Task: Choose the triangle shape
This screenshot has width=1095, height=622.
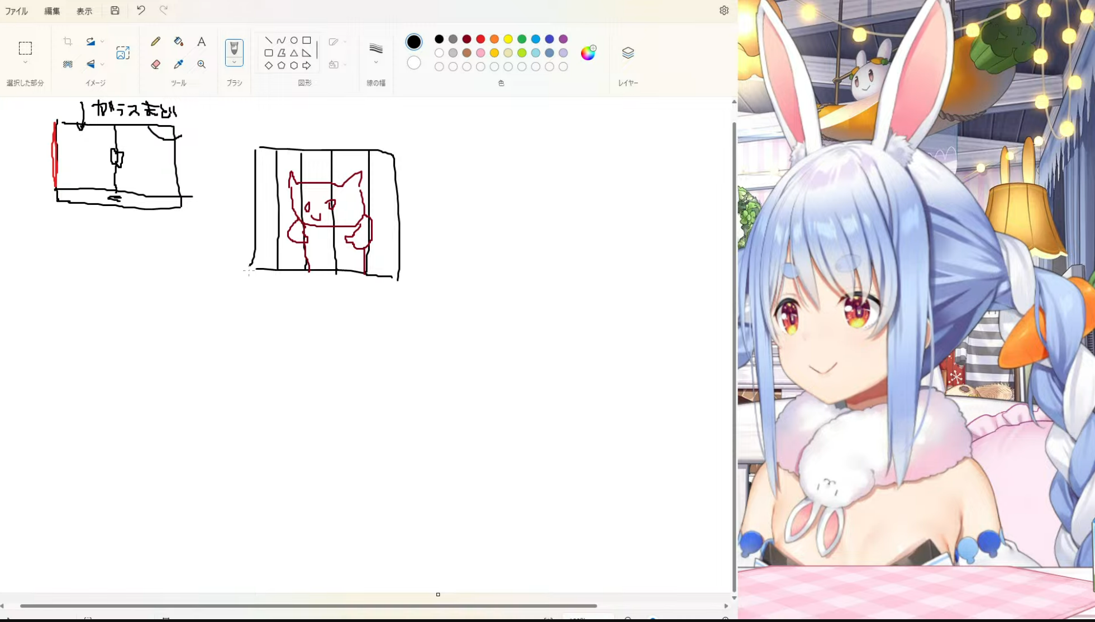Action: point(294,53)
